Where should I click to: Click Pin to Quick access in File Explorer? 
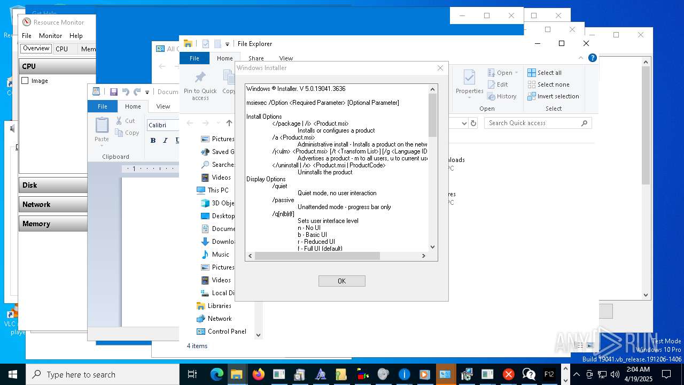coord(200,86)
